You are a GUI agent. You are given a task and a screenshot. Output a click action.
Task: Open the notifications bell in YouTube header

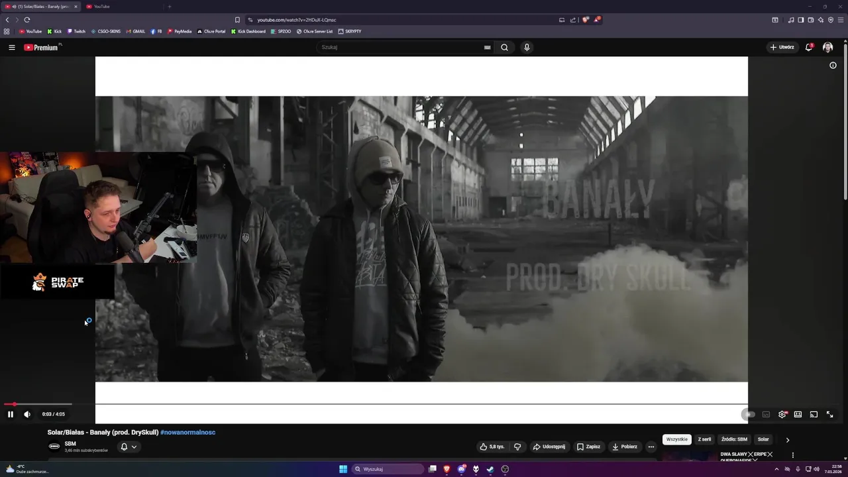tap(808, 47)
